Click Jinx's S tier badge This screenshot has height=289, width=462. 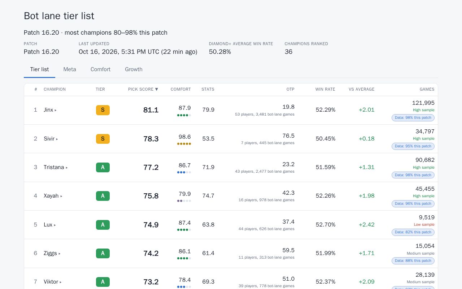103,110
